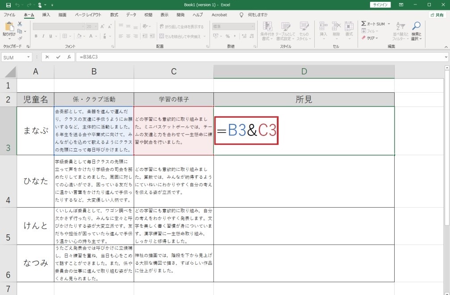The width and height of the screenshot is (450, 295).
Task: Open the customize Quick Access Toolbar arrow
Action: point(52,5)
